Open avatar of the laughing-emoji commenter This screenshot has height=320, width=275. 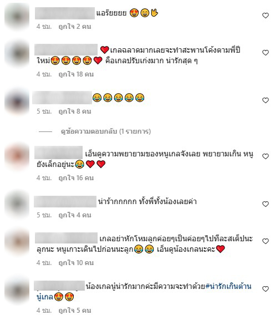17,101
